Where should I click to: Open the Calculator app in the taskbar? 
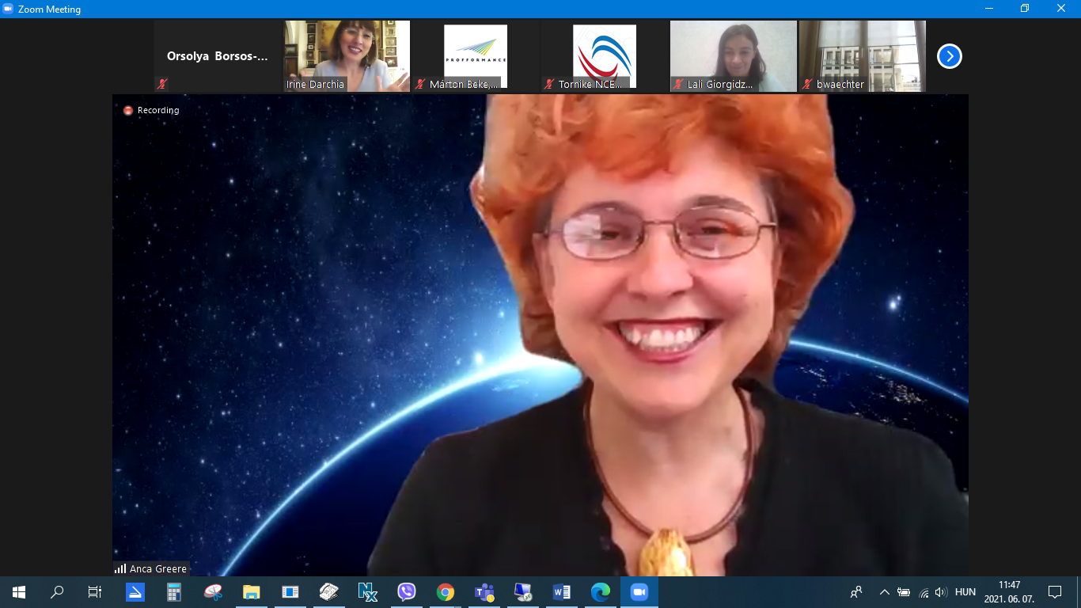tap(174, 592)
